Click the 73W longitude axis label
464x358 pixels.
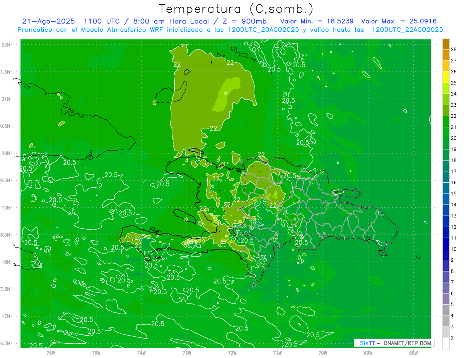[187, 353]
